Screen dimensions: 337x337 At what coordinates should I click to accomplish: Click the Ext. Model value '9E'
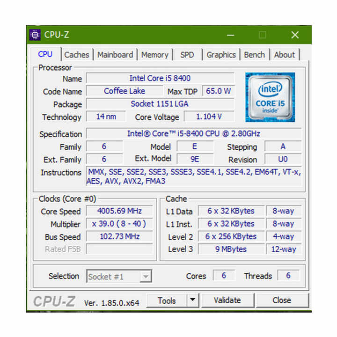click(195, 159)
